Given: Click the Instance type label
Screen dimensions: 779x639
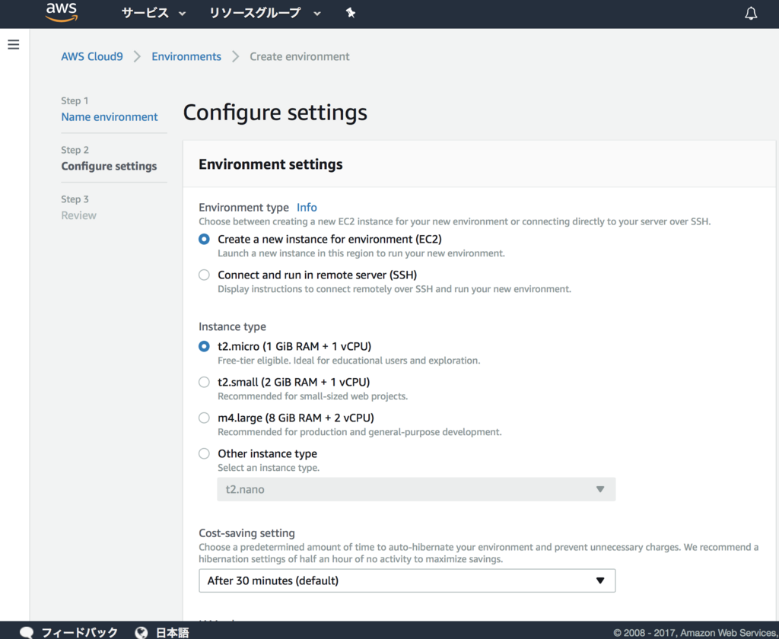Looking at the screenshot, I should point(232,326).
